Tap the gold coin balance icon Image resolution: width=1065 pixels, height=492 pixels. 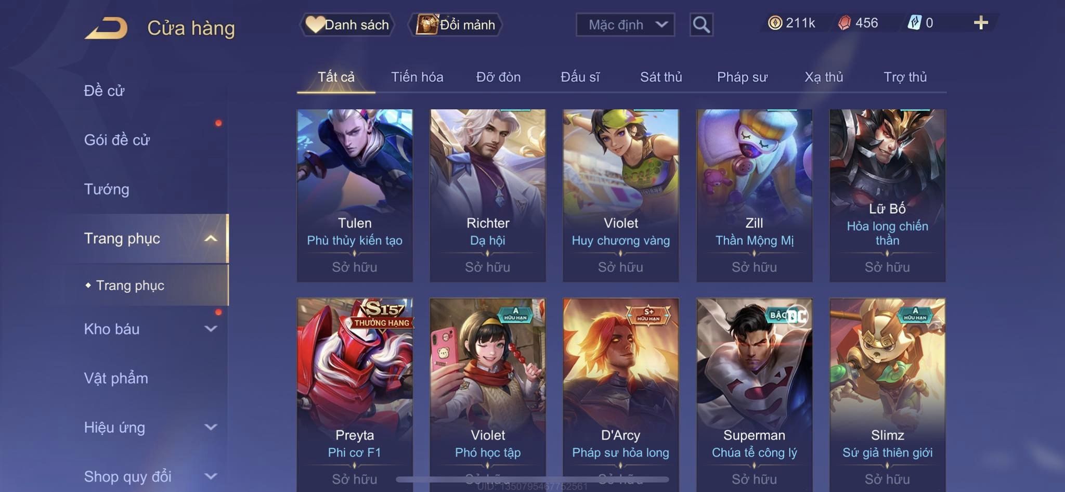tap(775, 23)
